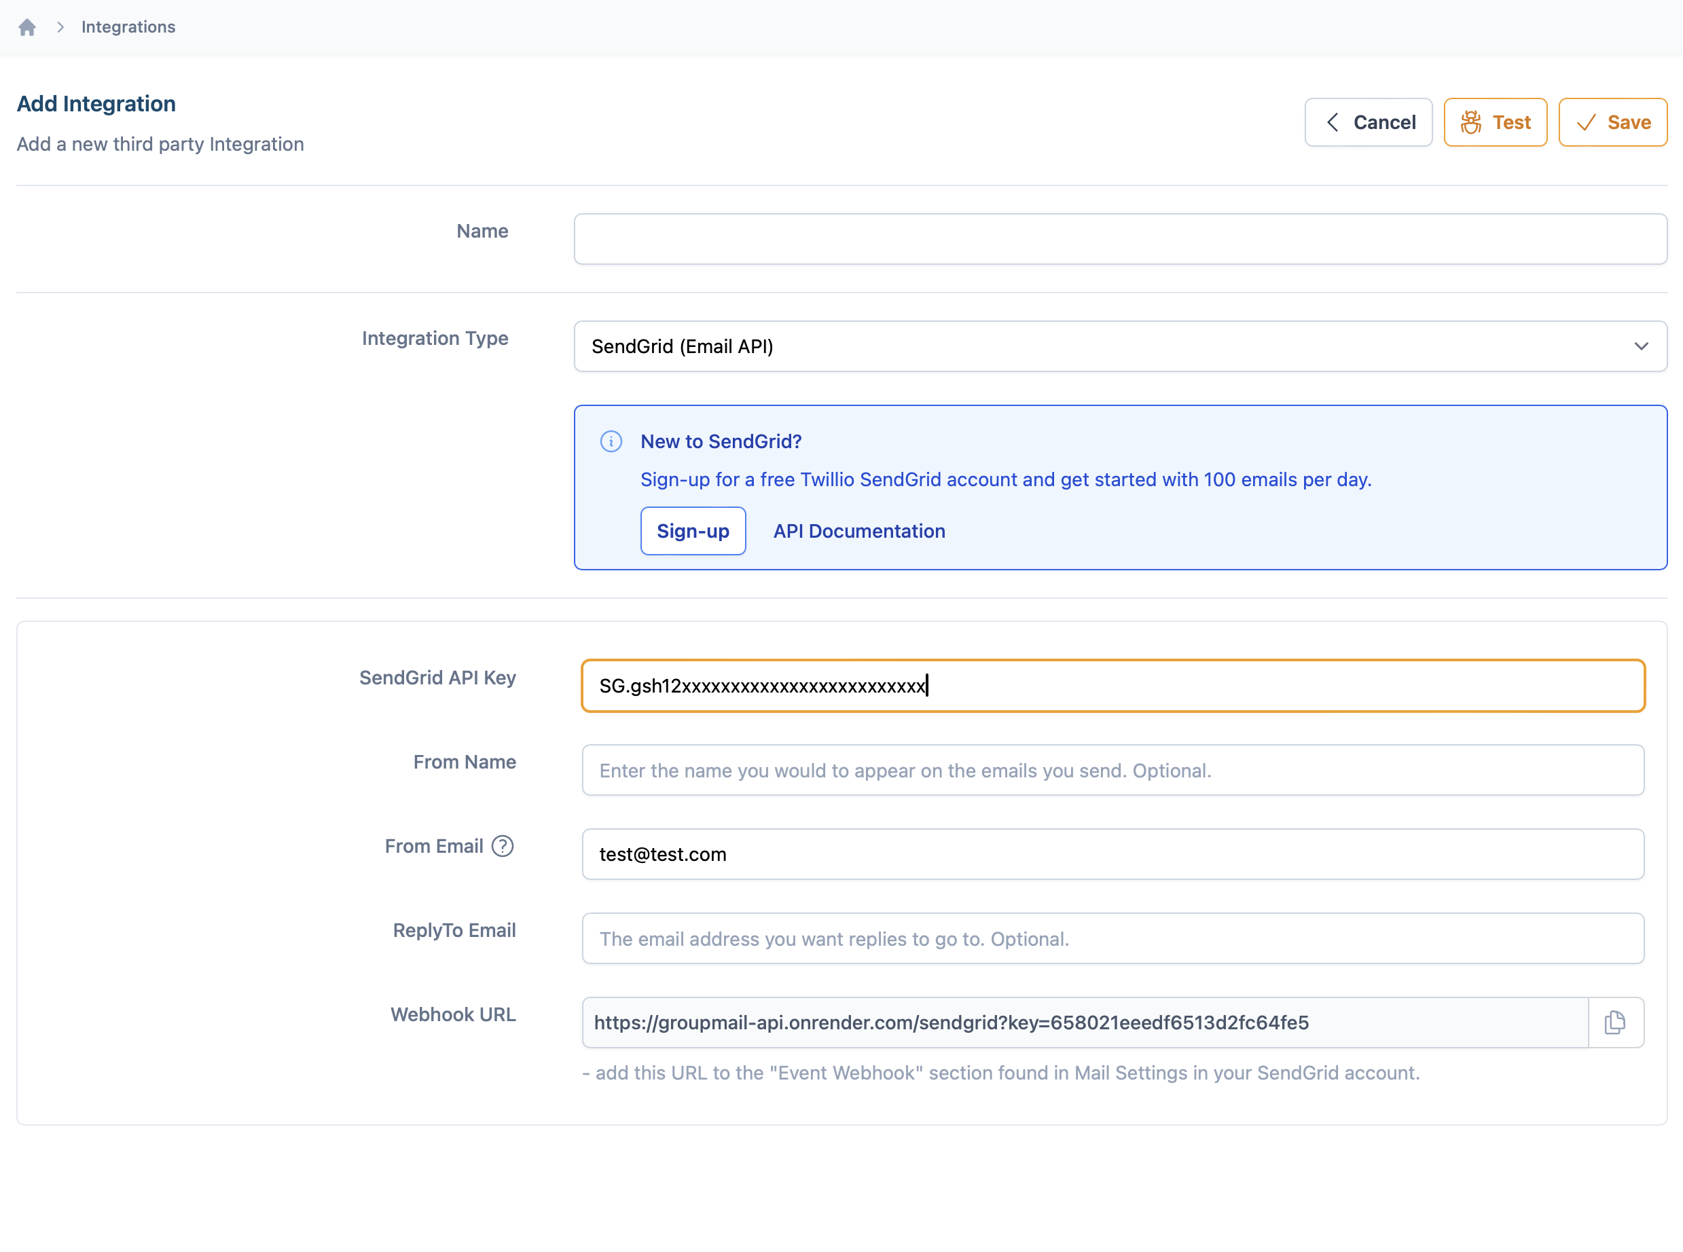
Task: Click the ReplyTo Email field
Action: (1112, 938)
